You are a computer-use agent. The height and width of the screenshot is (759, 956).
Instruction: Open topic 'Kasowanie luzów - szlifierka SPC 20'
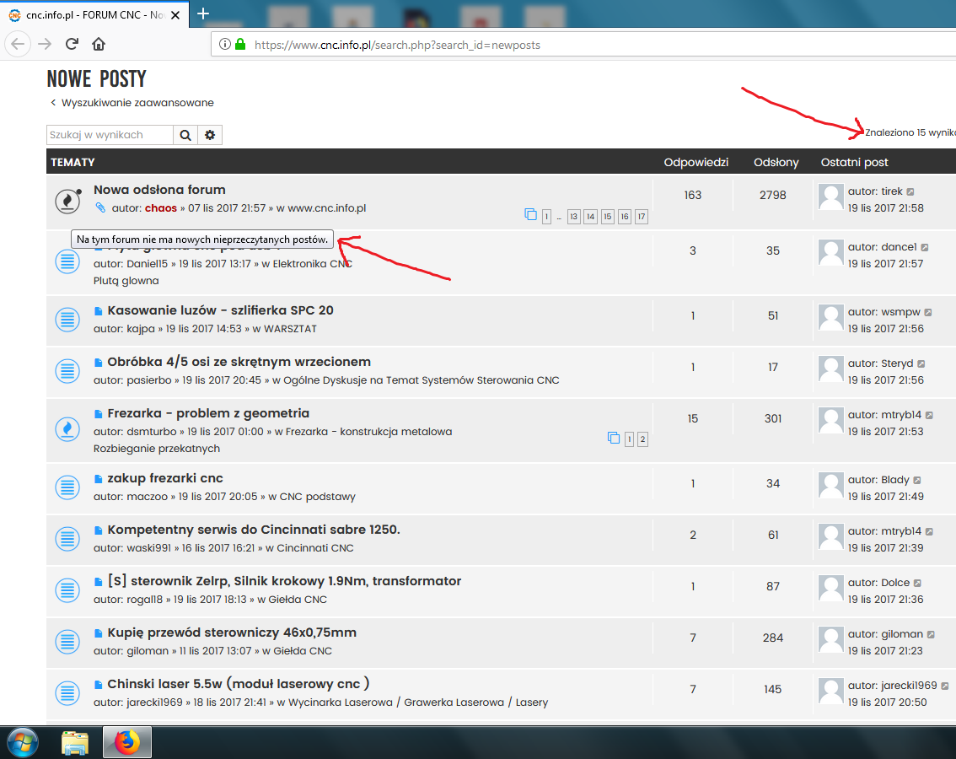coord(220,310)
